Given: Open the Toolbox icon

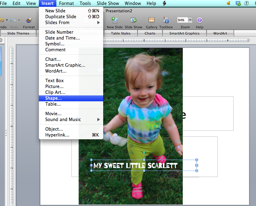Looking at the screenshot, I should point(166,20).
